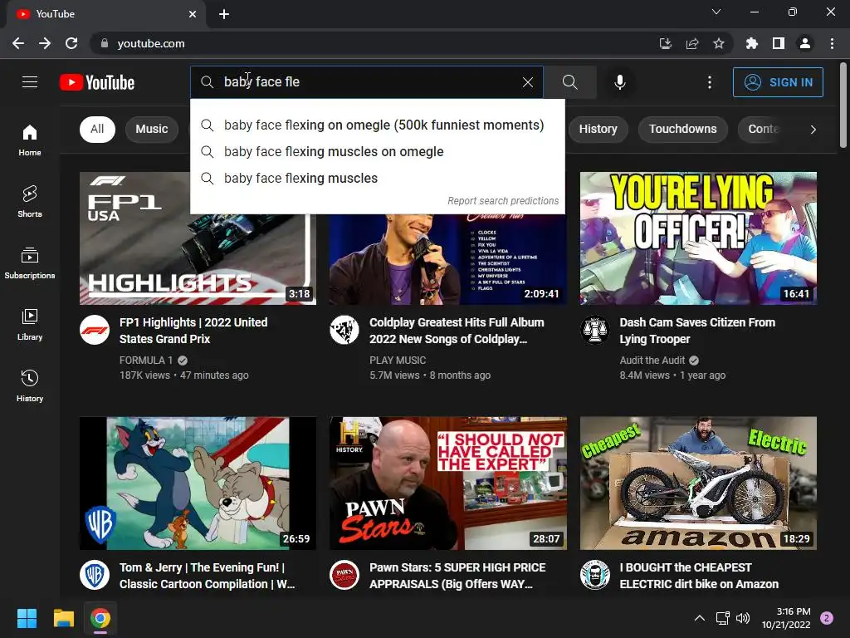Open the Windows Start menu
The width and height of the screenshot is (850, 638).
(27, 618)
